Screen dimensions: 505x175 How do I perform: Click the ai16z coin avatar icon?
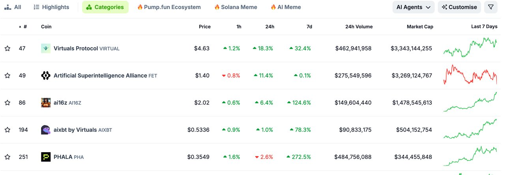46,102
